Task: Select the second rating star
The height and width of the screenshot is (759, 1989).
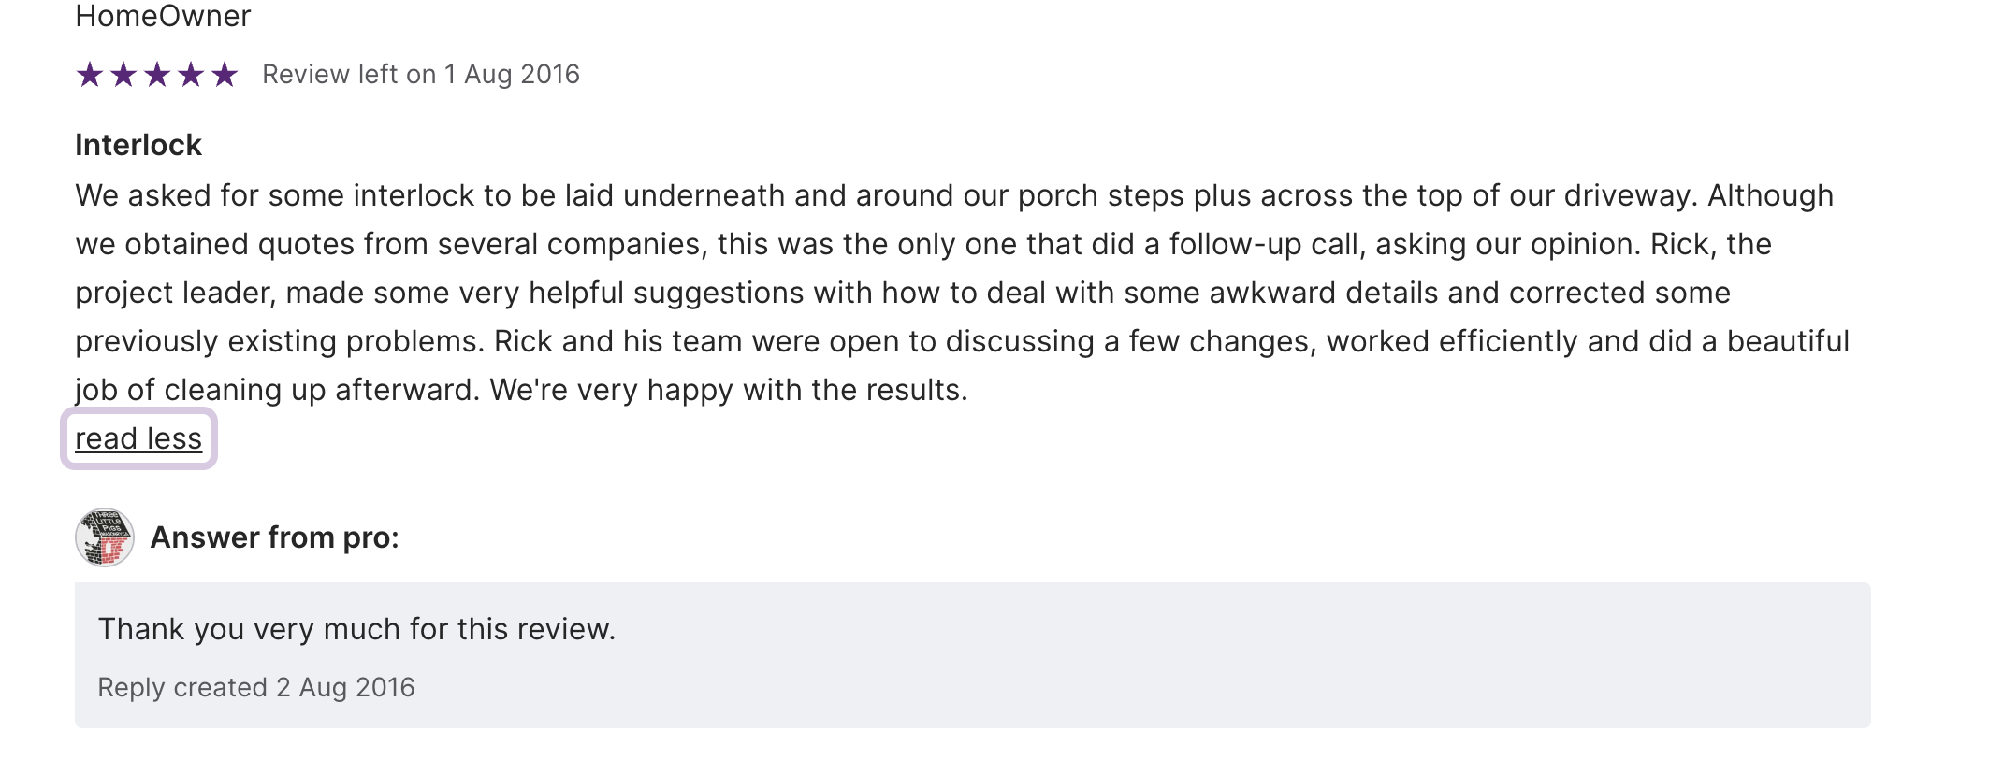Action: coord(123,75)
